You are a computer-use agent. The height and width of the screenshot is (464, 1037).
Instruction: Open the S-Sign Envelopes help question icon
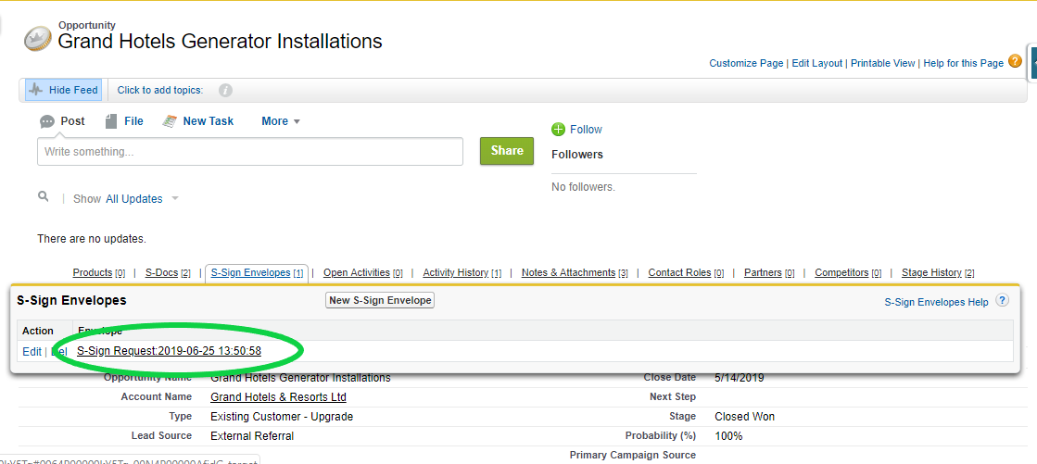point(1003,301)
